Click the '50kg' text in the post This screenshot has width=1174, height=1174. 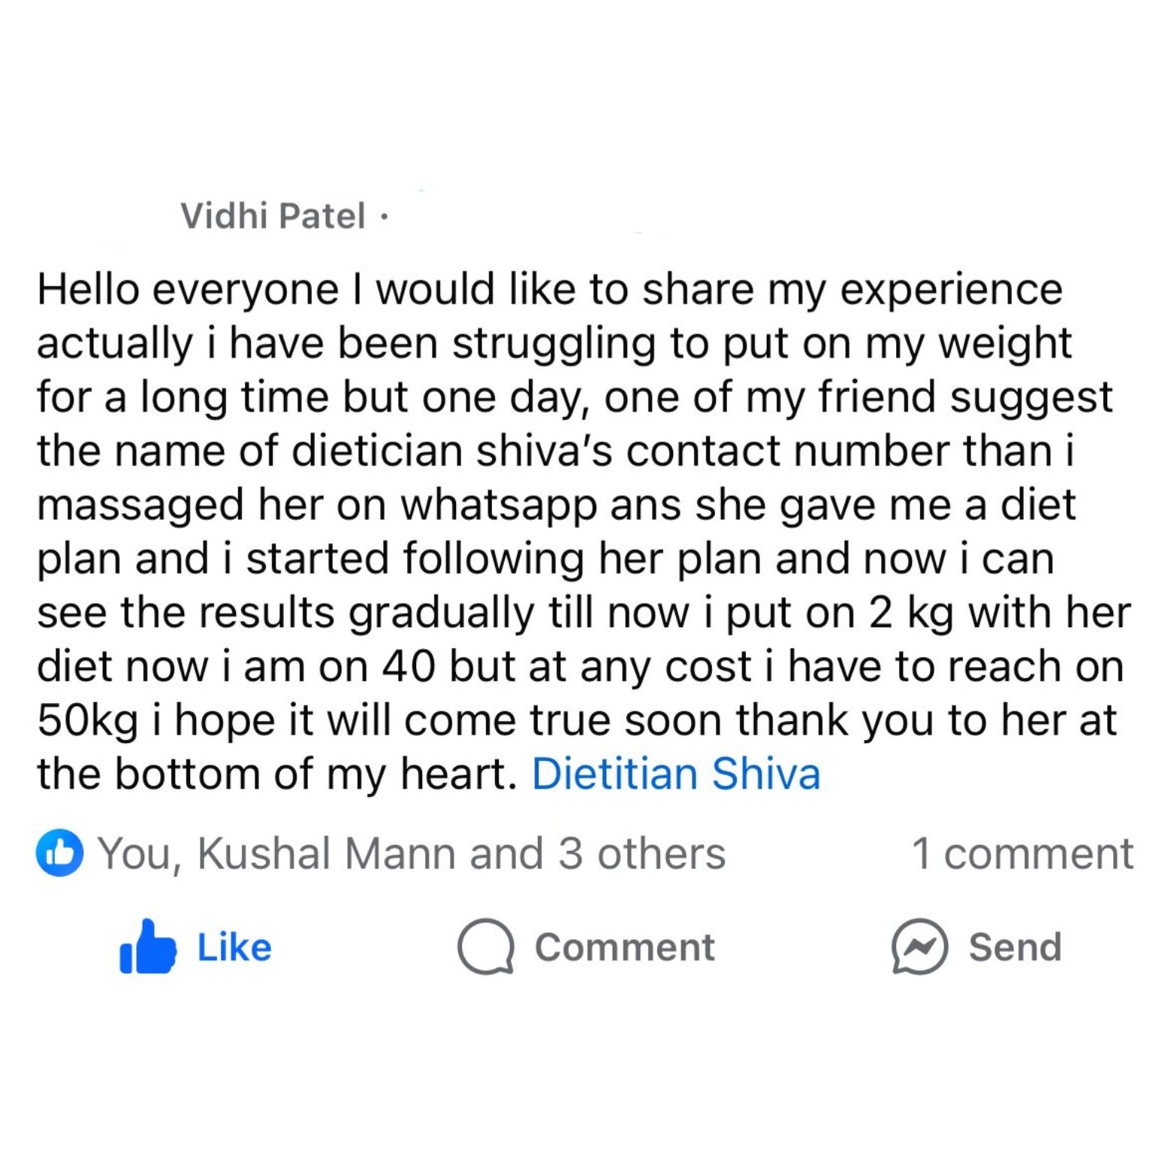[x=87, y=720]
